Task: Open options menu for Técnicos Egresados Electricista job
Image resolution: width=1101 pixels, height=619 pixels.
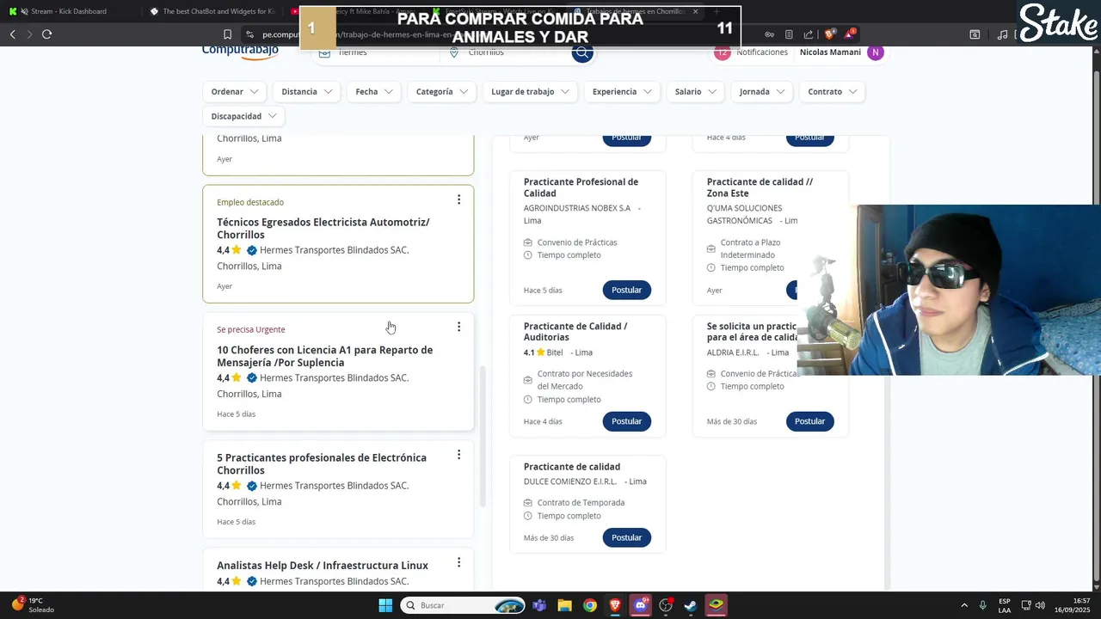Action: 458,199
